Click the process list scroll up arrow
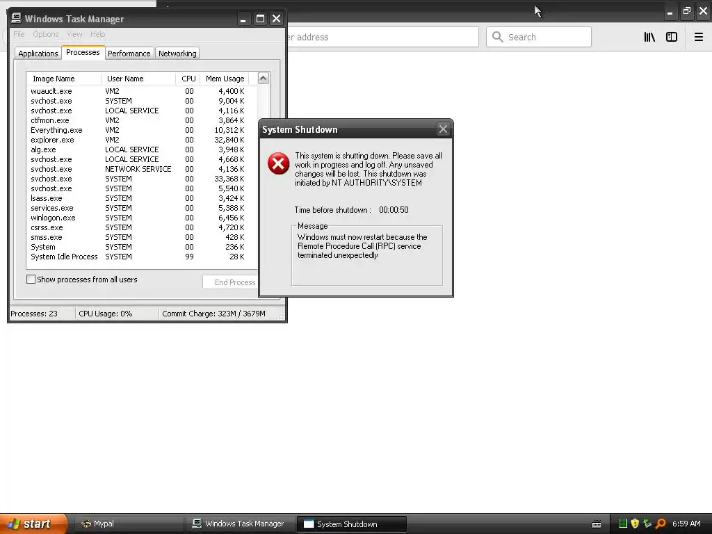 tap(264, 78)
